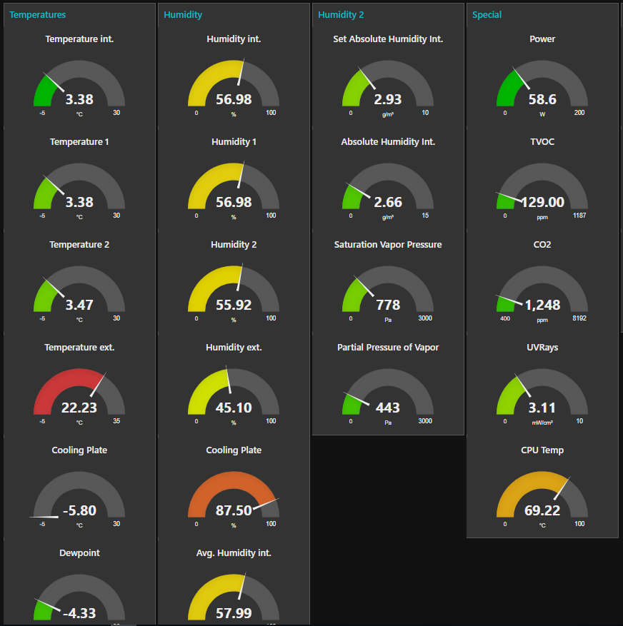
Task: Click the 2.66 absolute humidity value
Action: pyautogui.click(x=388, y=202)
